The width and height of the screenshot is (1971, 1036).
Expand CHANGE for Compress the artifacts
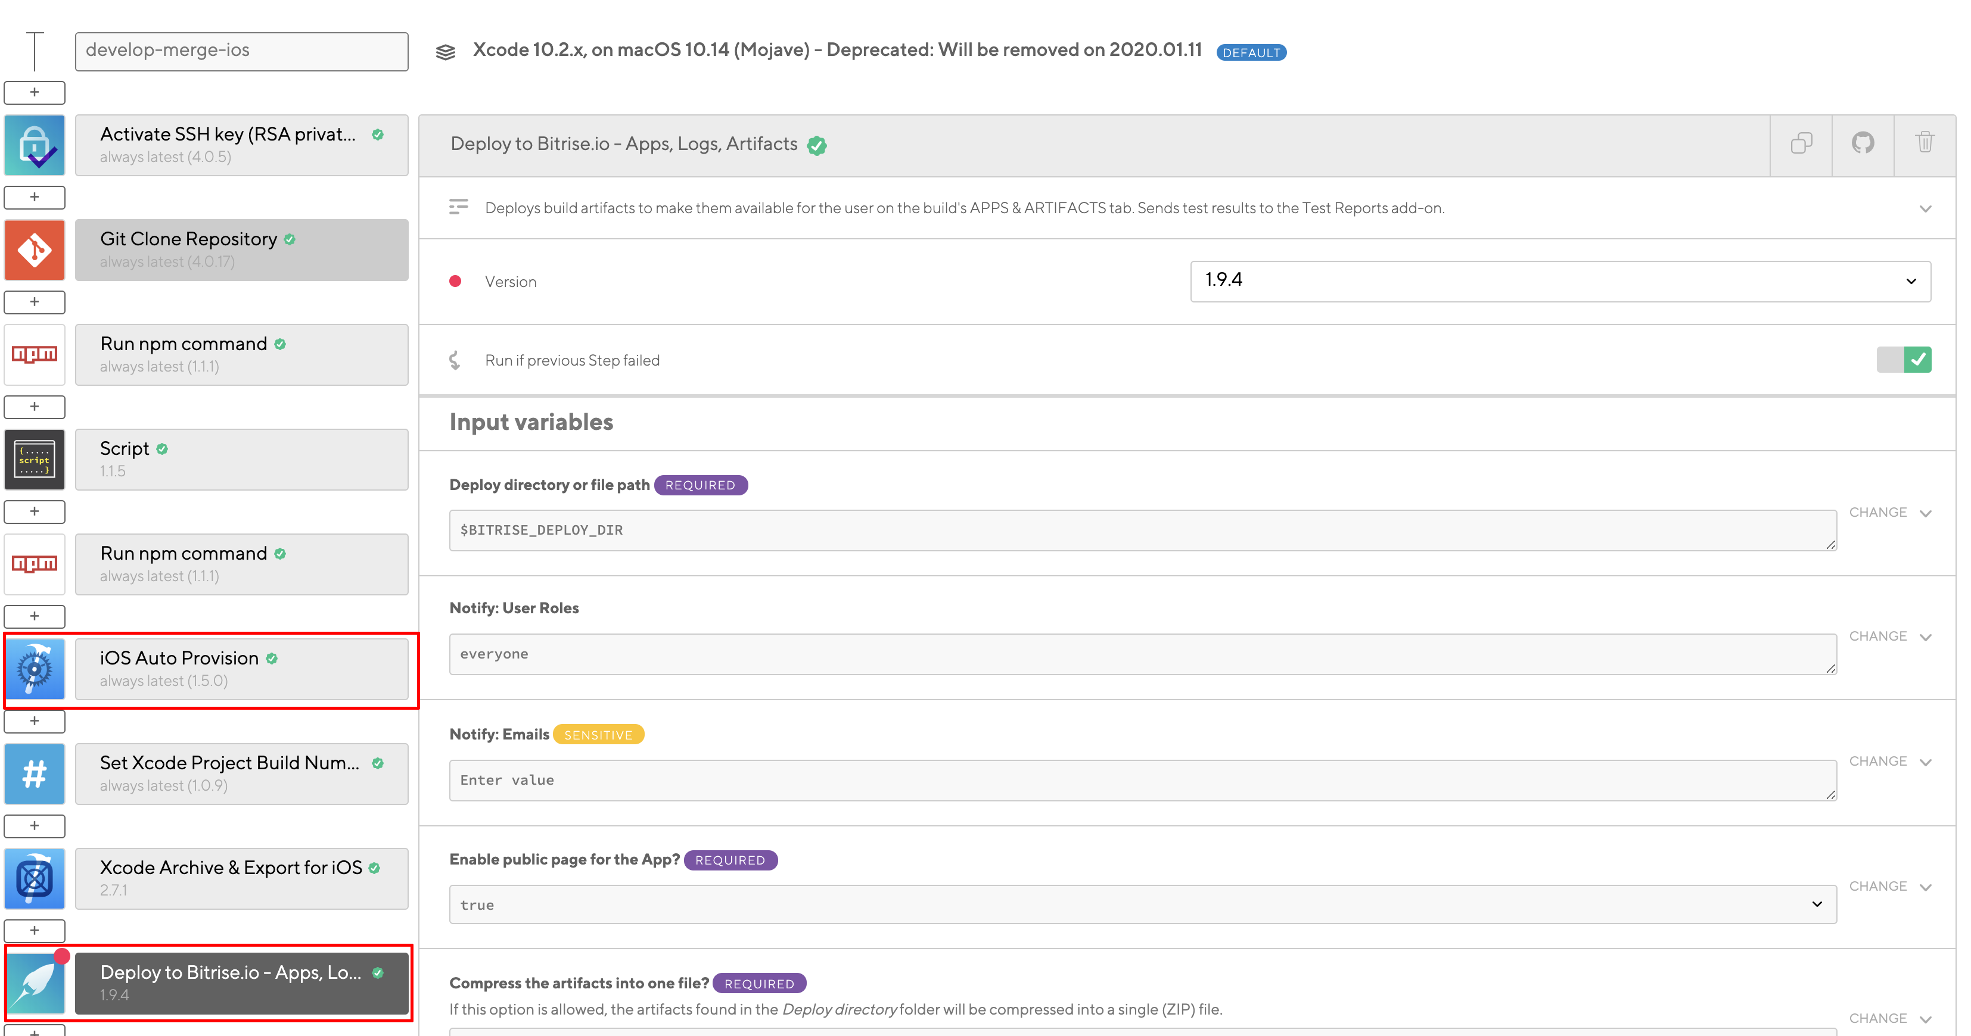pyautogui.click(x=1890, y=1018)
